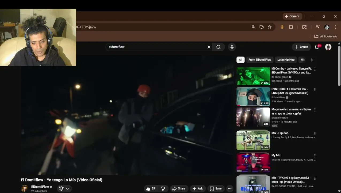
Task: Open options menu for Mi Combo video
Action: click(315, 69)
